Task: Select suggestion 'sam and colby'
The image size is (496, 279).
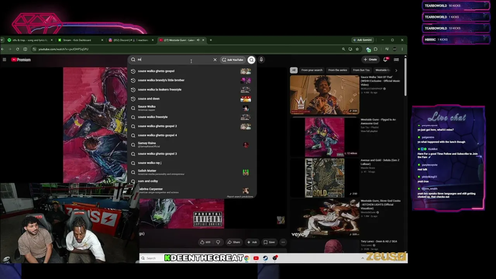Action: click(192, 181)
